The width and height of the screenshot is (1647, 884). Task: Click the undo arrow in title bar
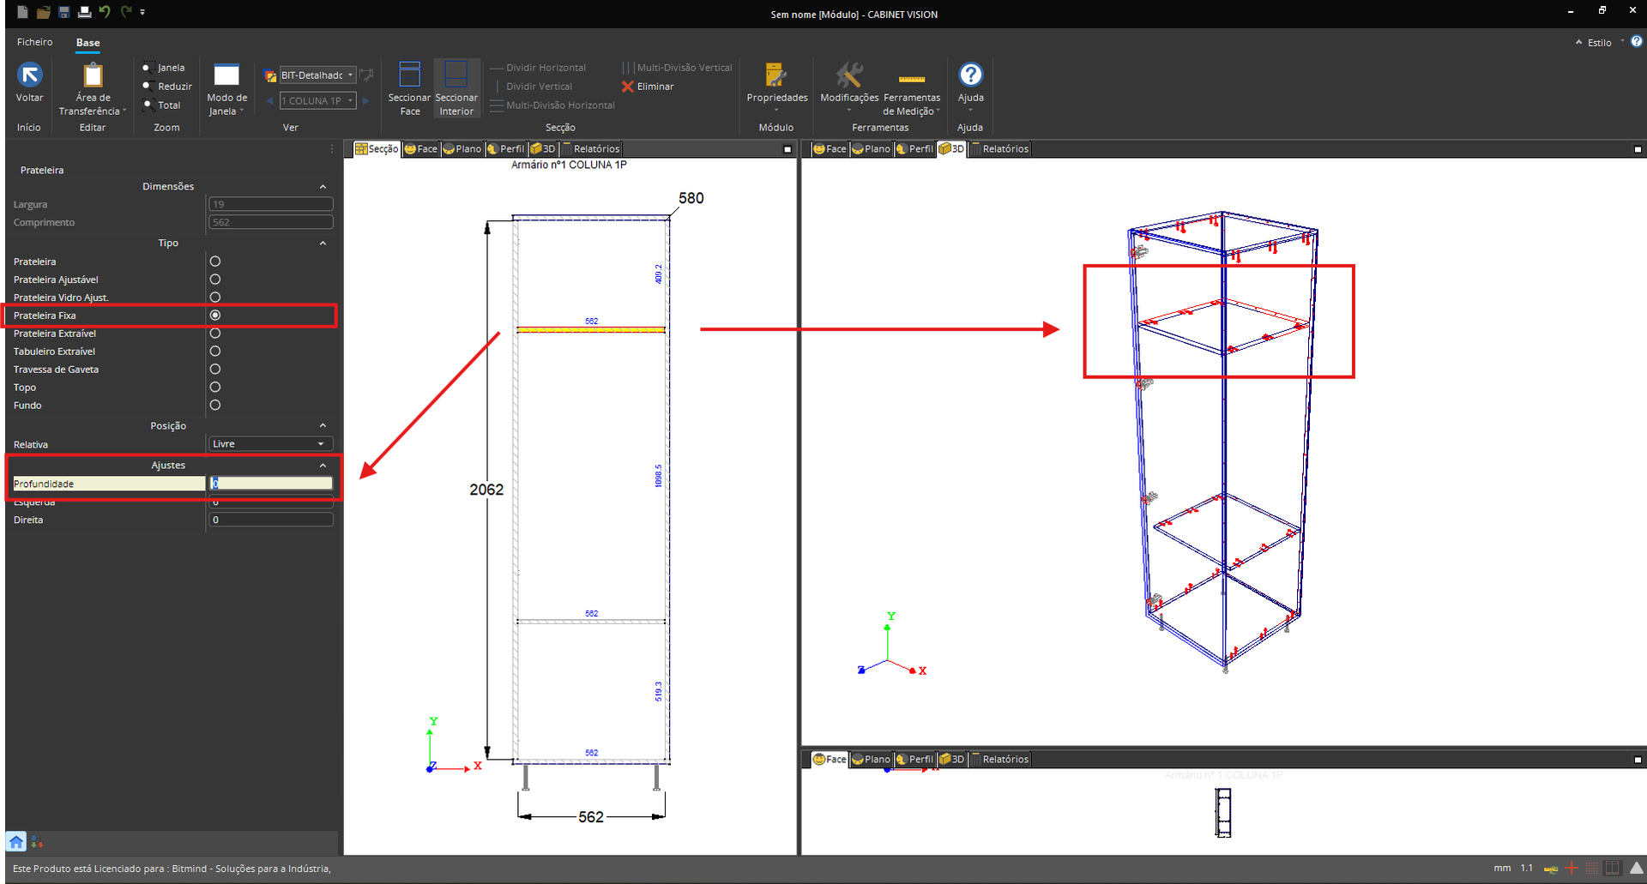coord(105,12)
